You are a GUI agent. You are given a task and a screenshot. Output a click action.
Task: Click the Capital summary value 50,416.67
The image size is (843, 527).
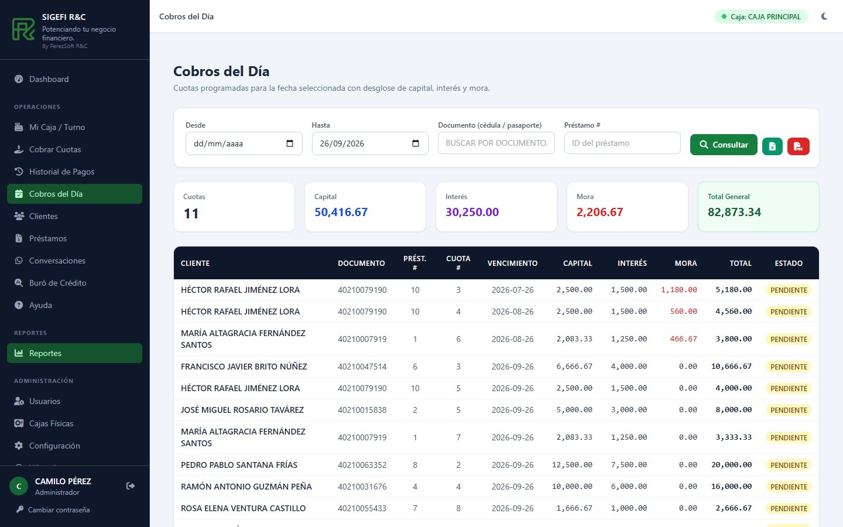[x=341, y=212]
